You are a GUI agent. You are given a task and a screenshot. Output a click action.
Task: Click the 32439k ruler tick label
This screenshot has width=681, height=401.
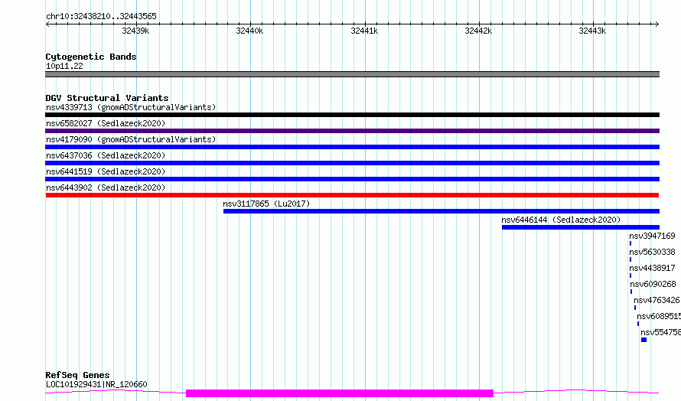(x=135, y=31)
